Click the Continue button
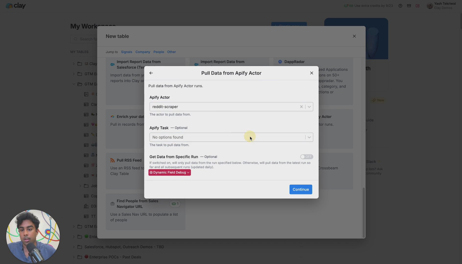 [x=301, y=189]
